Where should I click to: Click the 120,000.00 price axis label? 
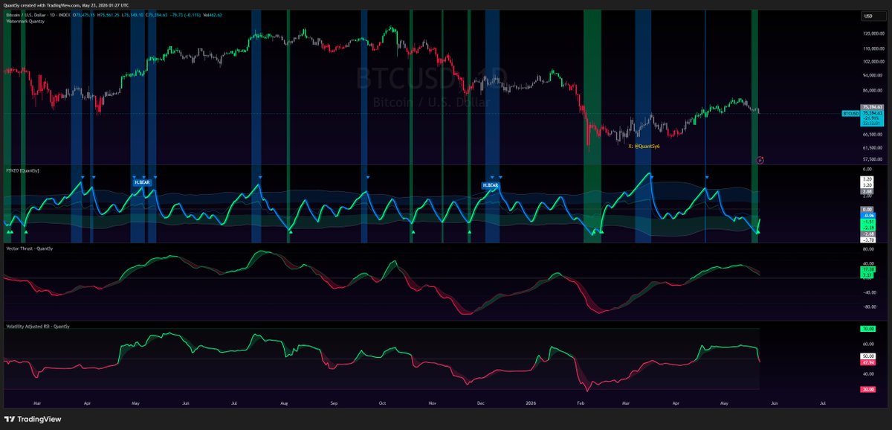pos(873,33)
